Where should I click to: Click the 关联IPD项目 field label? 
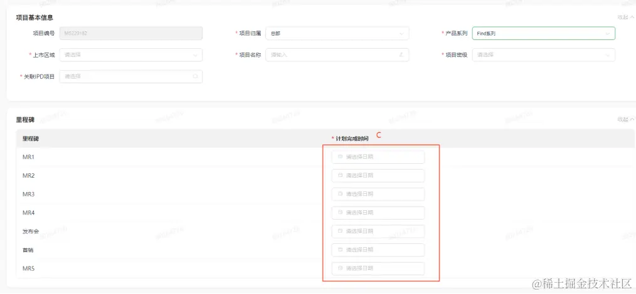point(39,76)
